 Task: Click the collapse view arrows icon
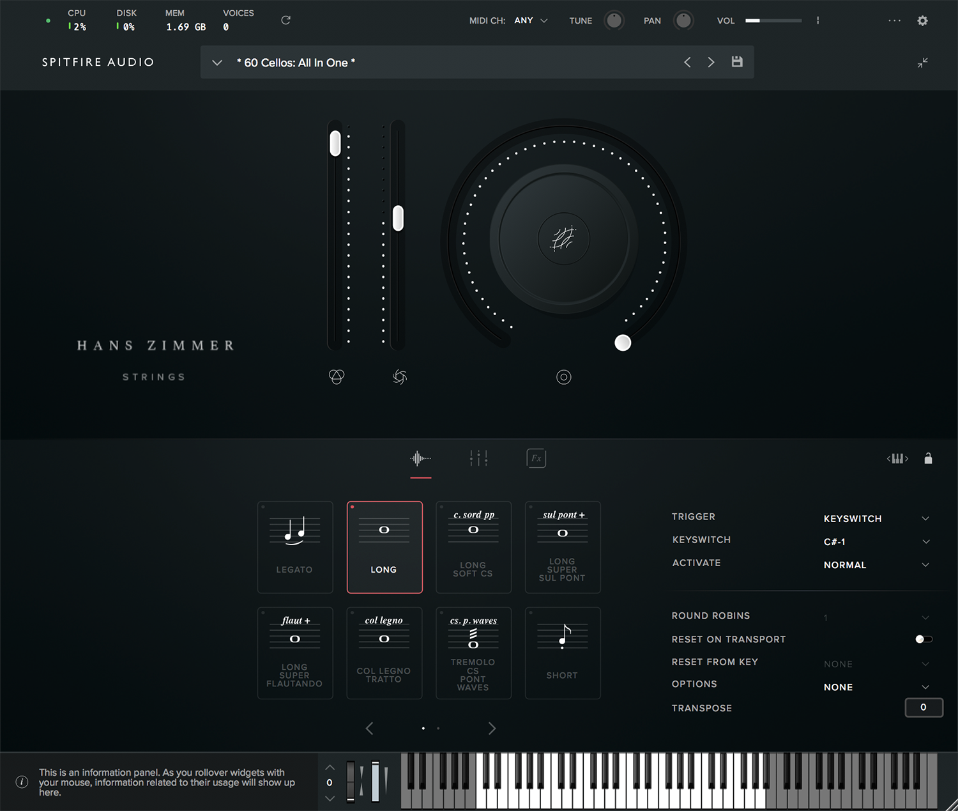click(x=923, y=63)
